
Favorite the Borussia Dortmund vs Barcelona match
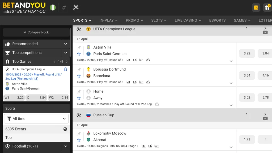tap(79, 76)
